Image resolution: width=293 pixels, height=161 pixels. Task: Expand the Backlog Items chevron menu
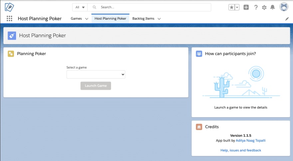tap(159, 19)
